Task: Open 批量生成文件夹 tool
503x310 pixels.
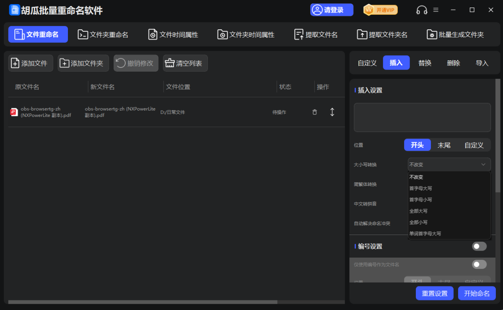Action: 455,35
